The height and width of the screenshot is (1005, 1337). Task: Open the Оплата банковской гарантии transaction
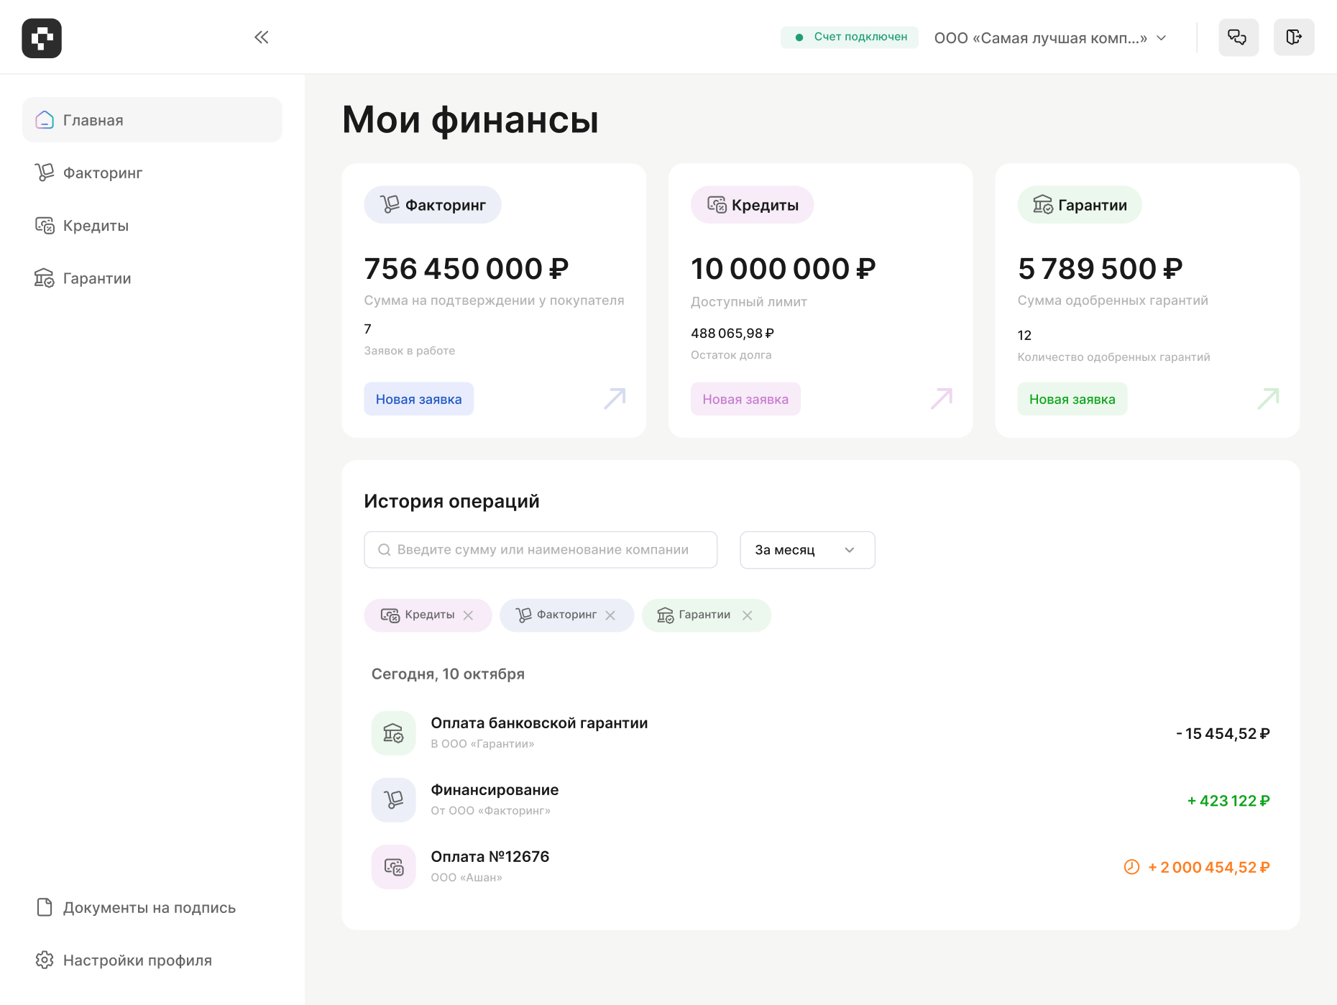[538, 732]
